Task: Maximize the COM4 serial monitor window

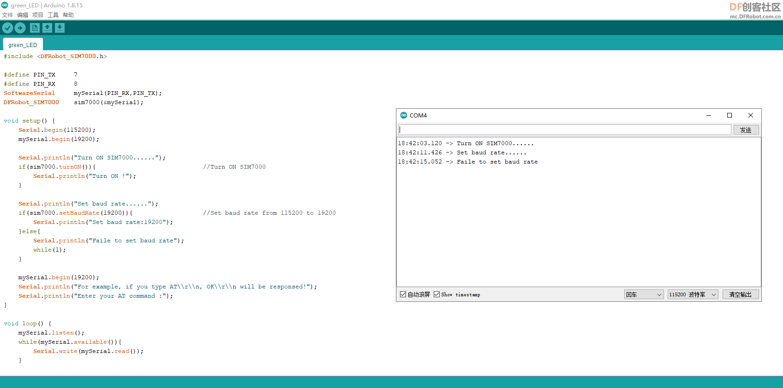Action: coord(729,115)
